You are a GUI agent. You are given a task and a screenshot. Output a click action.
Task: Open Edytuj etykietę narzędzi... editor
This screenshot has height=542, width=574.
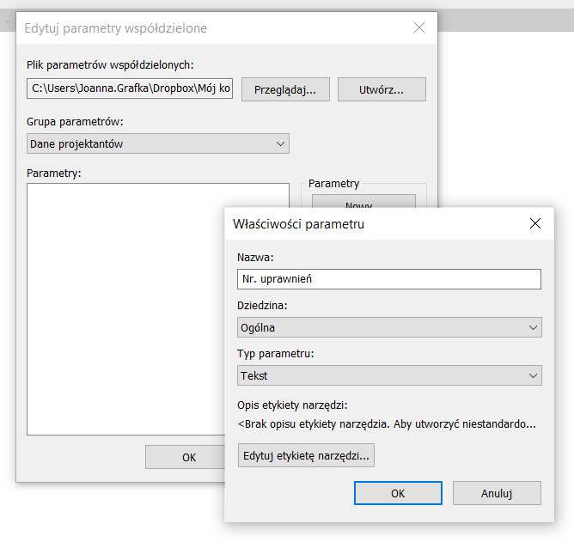click(x=306, y=456)
